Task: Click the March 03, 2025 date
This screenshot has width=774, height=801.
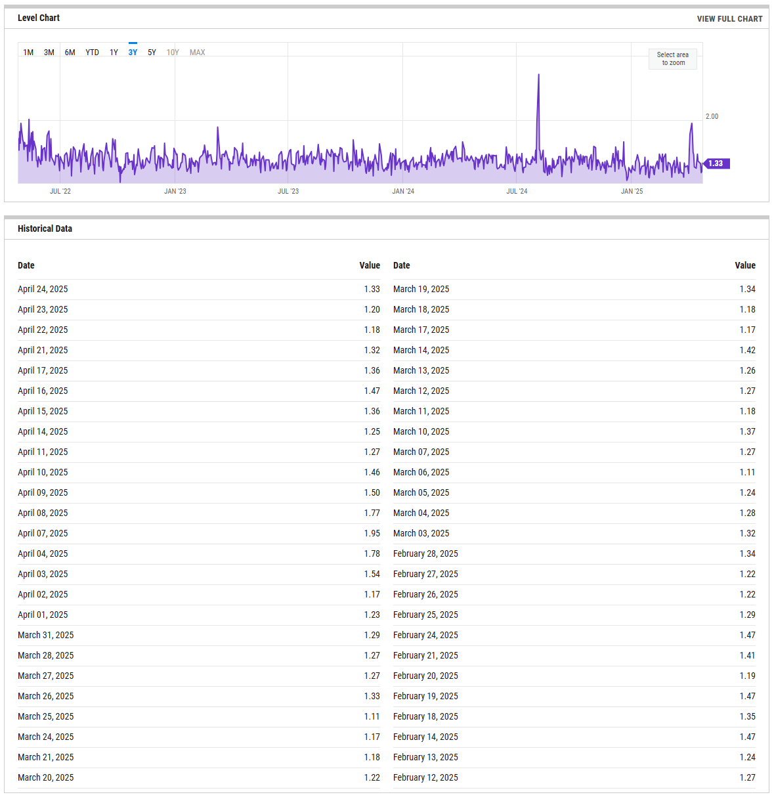Action: pyautogui.click(x=421, y=534)
